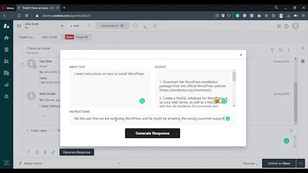Click down arrow of Output scrollbar
Image resolution: width=308 pixels, height=173 pixels.
[x=234, y=106]
